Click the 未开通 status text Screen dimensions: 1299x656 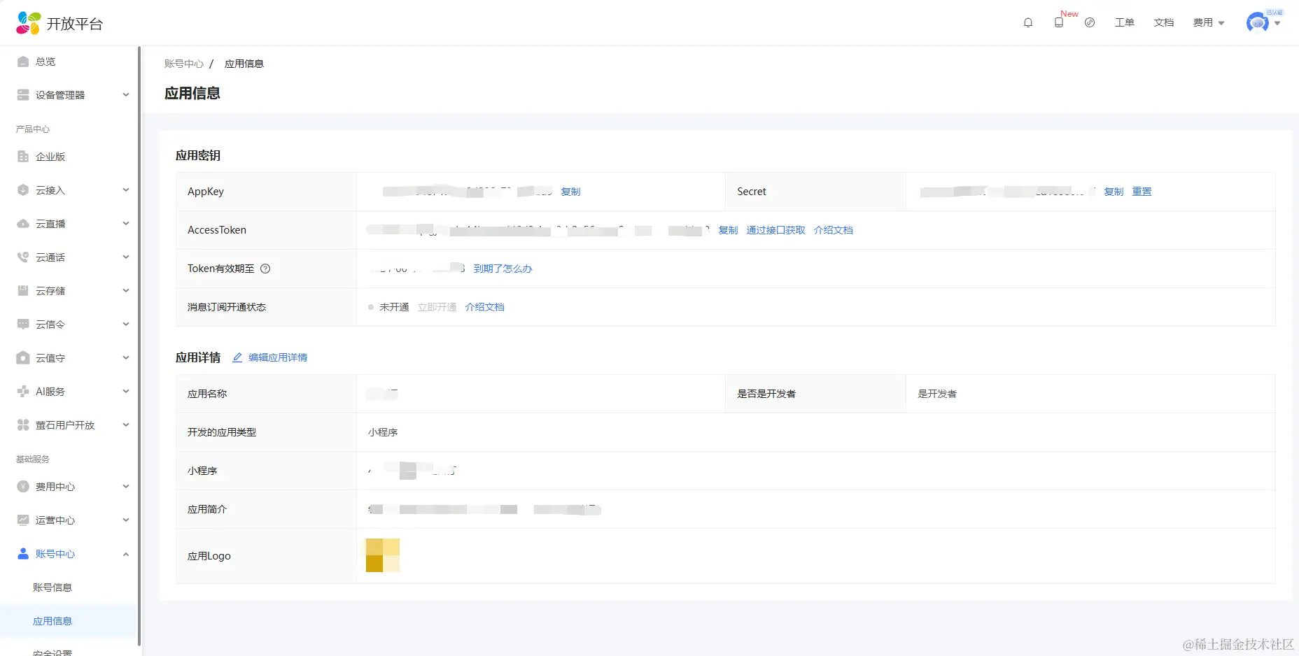(394, 307)
